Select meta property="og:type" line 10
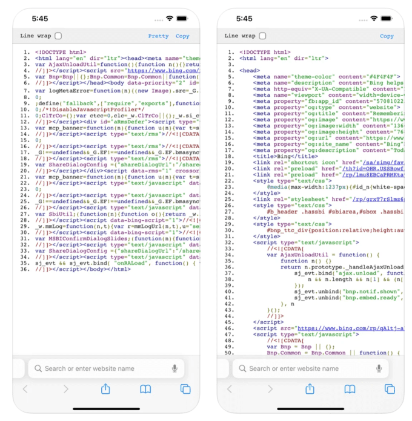Screen dimensions: 412x421 (327, 108)
